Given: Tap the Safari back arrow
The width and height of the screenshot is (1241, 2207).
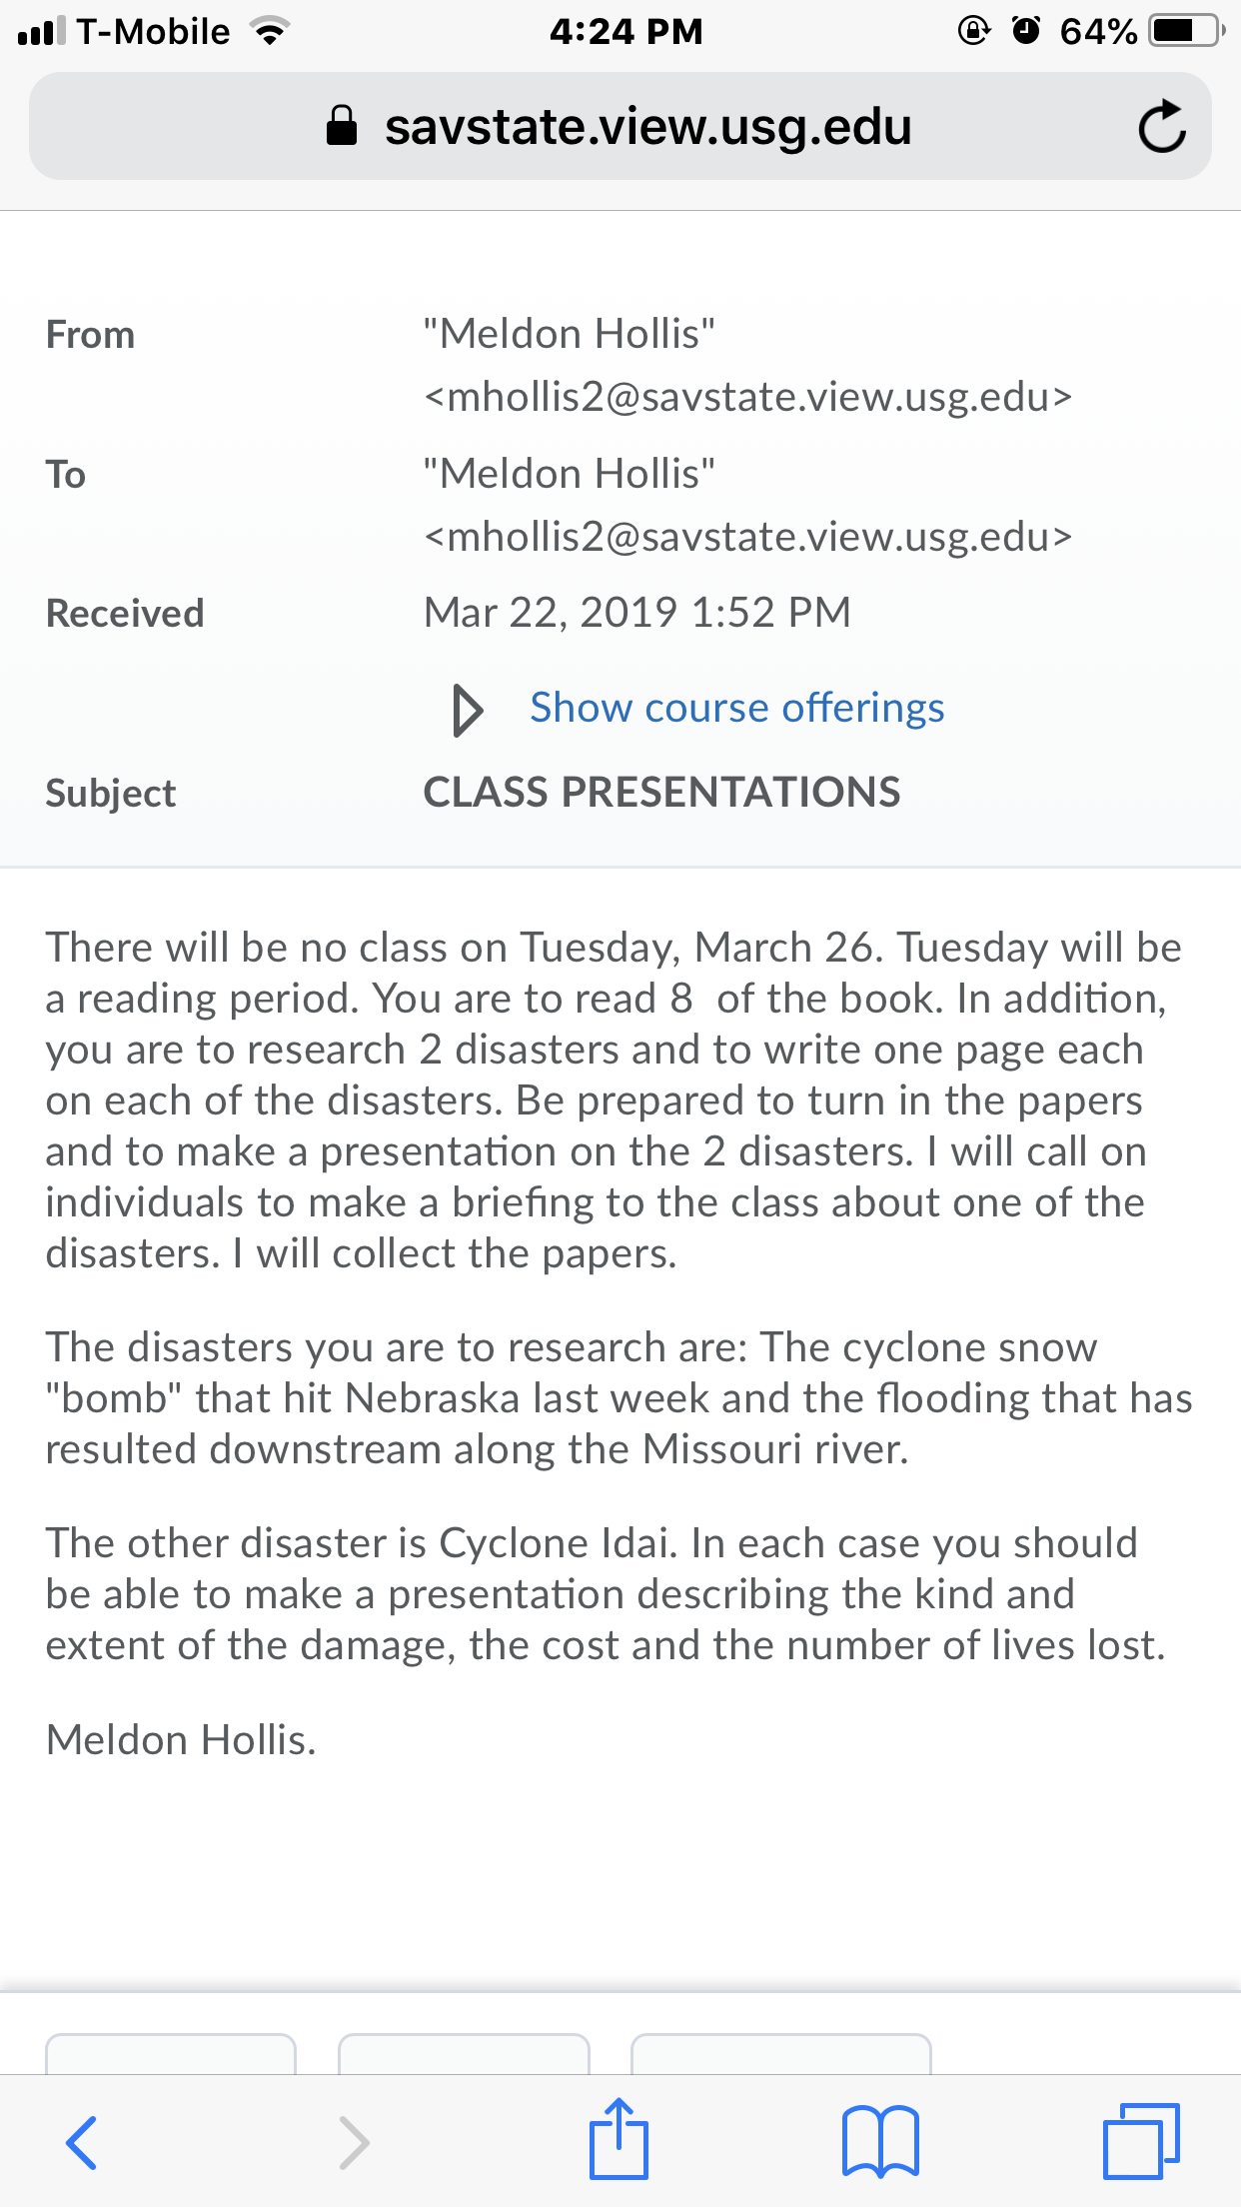Looking at the screenshot, I should pyautogui.click(x=81, y=2142).
